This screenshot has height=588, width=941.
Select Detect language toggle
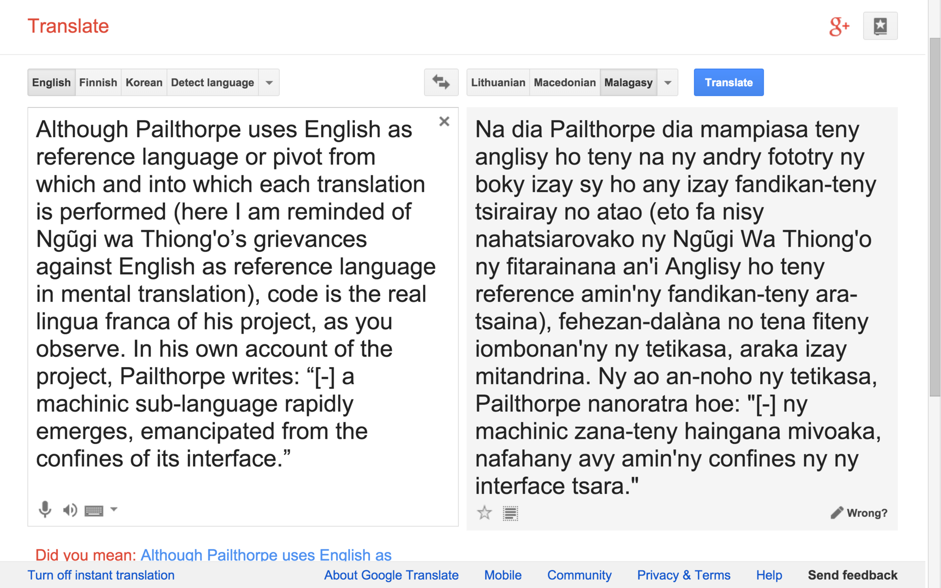212,82
